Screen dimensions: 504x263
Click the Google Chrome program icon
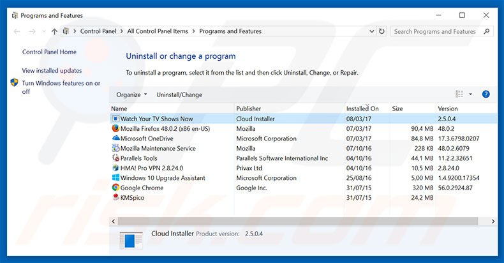click(115, 188)
